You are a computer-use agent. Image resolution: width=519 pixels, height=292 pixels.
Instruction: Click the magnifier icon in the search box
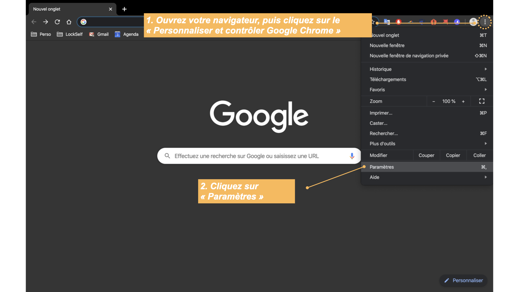tap(167, 156)
